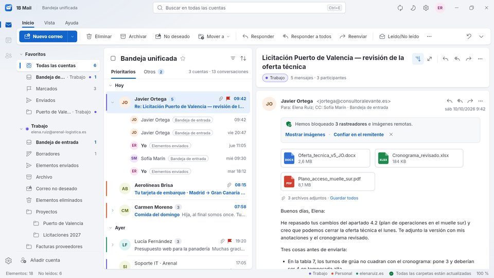Collapse the Hoy group
Screen dimensions: 494x278
click(111, 85)
